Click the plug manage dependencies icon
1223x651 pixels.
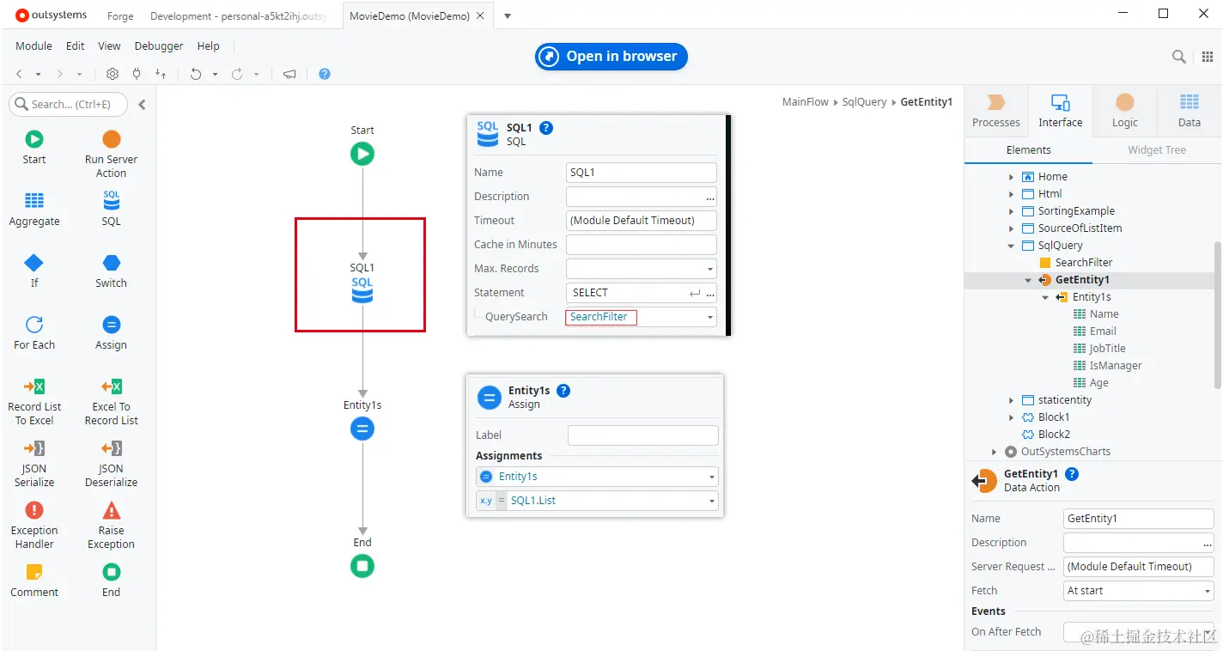click(x=136, y=74)
